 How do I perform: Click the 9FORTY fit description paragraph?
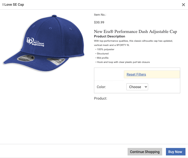point(133,43)
